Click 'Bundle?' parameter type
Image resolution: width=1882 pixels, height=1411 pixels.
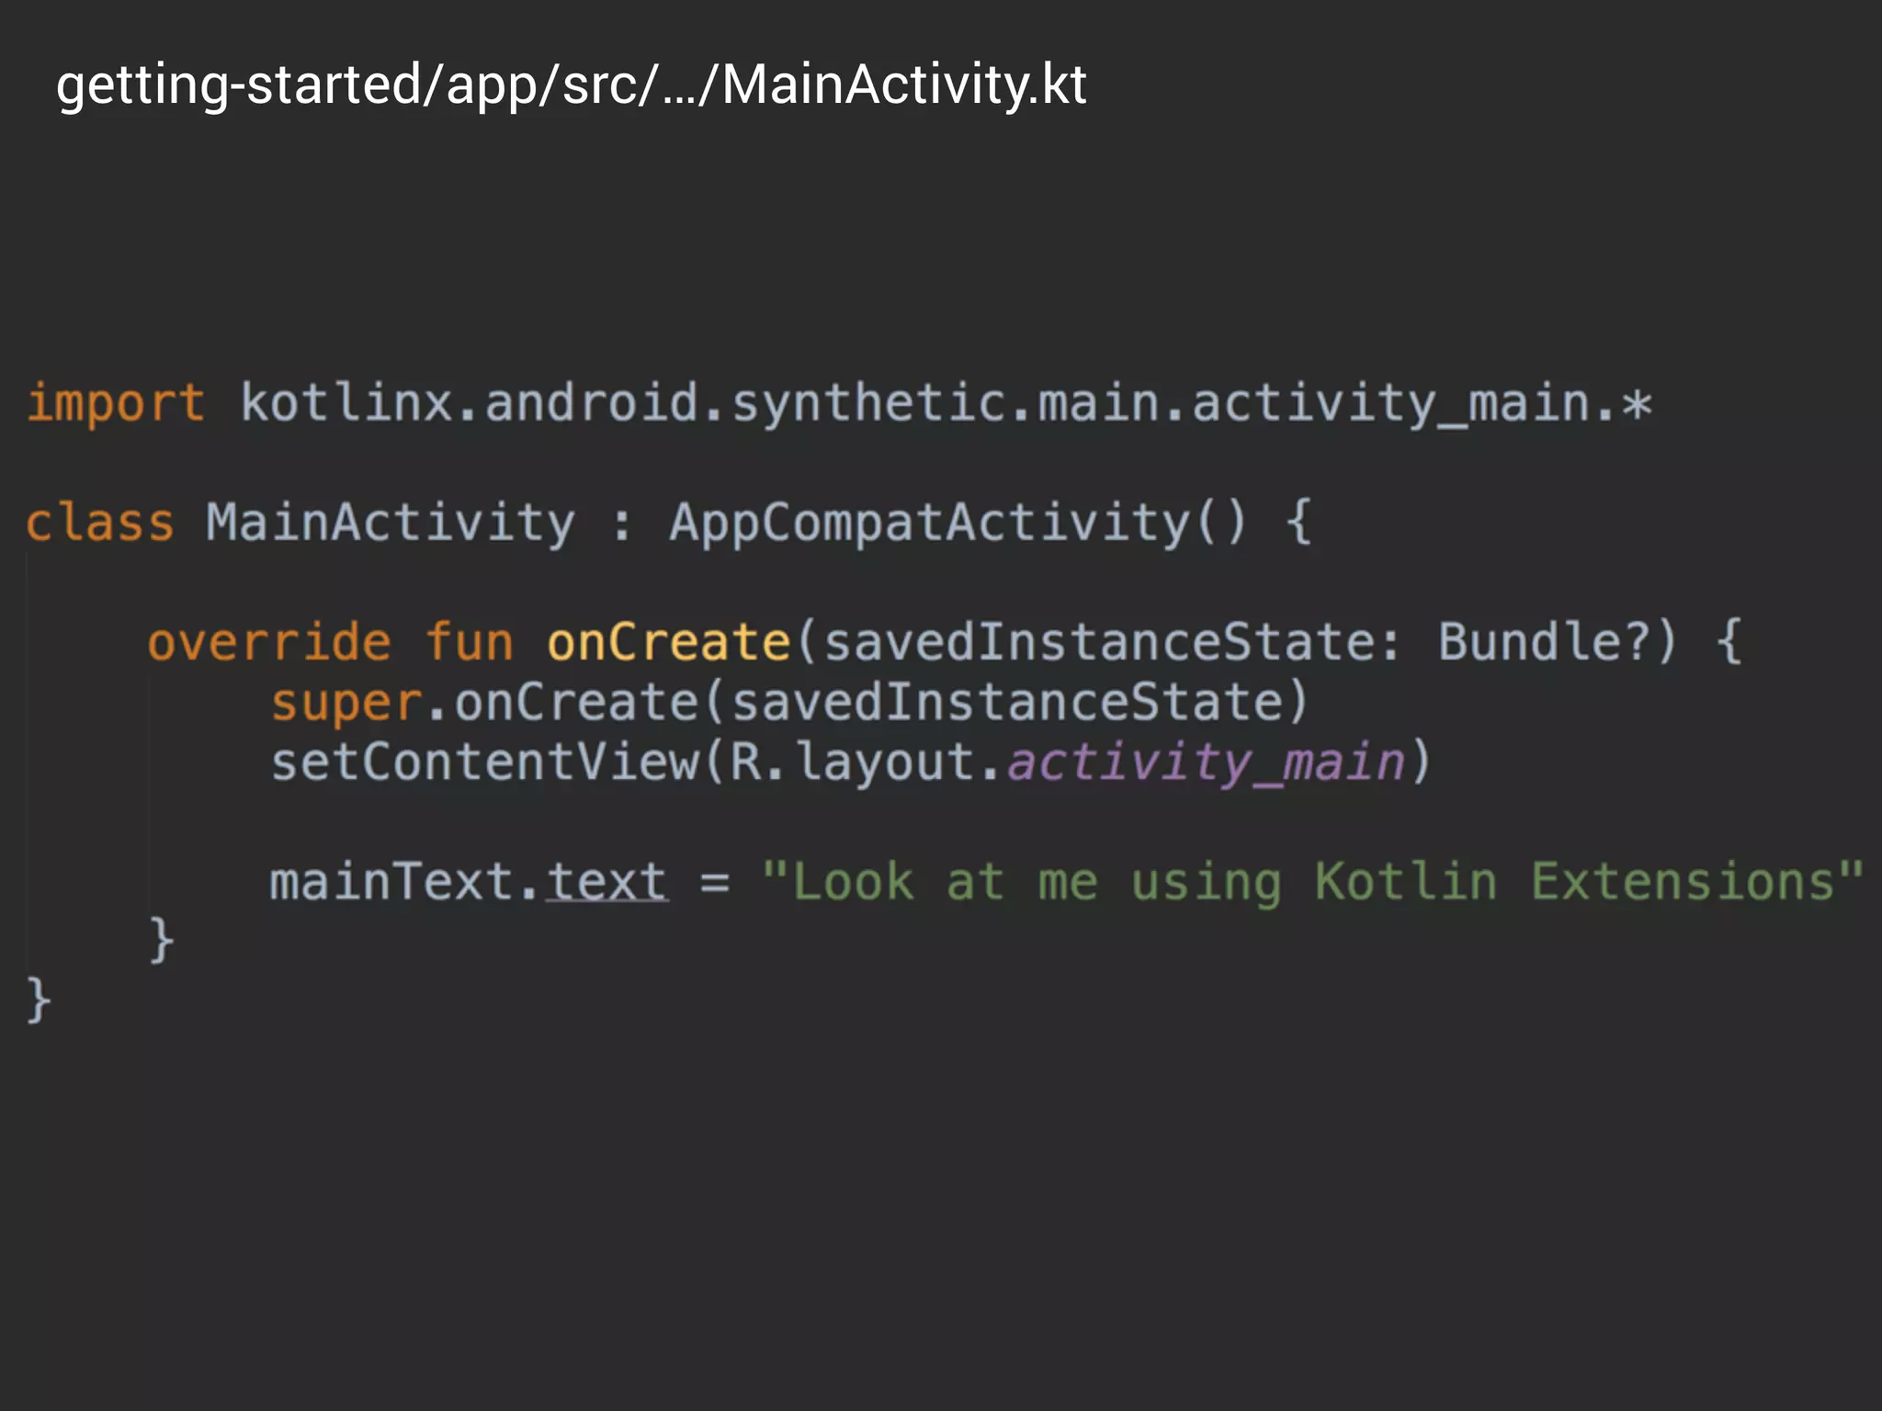point(1544,641)
